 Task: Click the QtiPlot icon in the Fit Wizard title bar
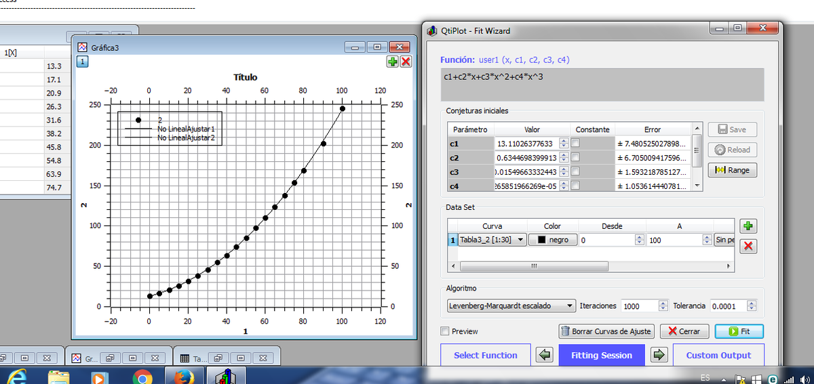point(433,30)
